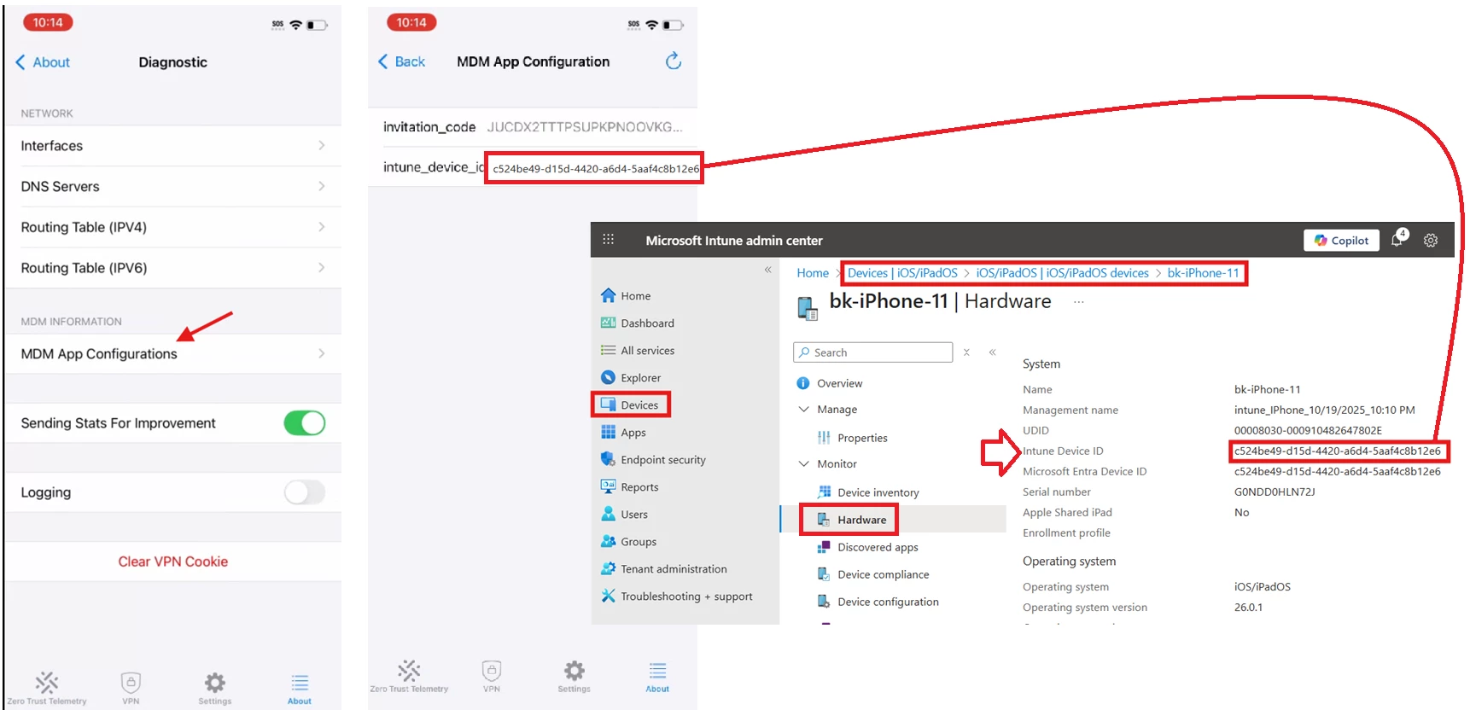This screenshot has height=710, width=1470.
Task: Open Tenant administration in sidebar
Action: pos(664,569)
